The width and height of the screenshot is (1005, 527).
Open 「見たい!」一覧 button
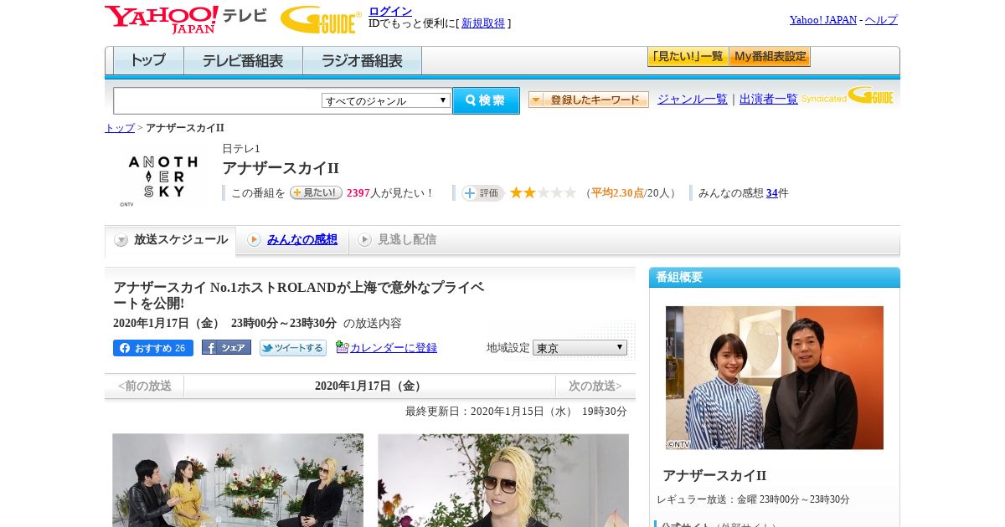point(688,57)
